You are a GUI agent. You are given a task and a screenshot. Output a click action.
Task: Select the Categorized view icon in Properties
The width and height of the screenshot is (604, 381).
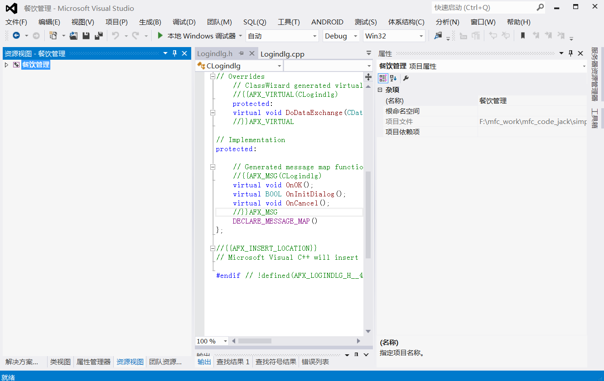[x=382, y=78]
